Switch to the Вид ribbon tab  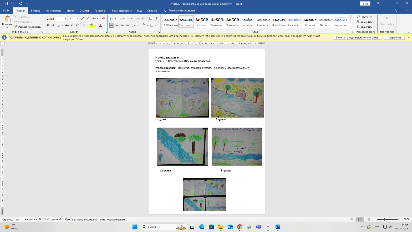[139, 11]
